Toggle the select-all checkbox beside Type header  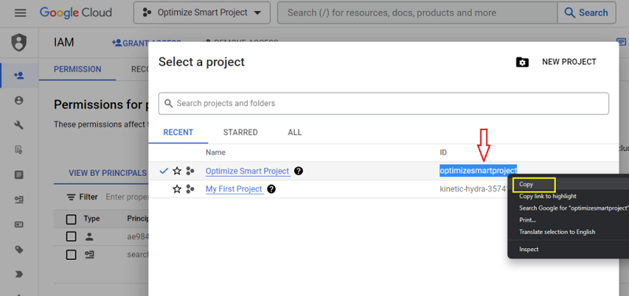click(71, 219)
